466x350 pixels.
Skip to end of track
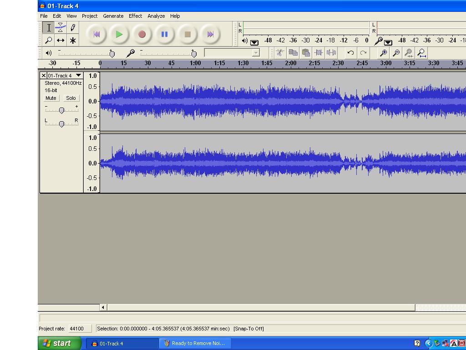[x=210, y=34]
